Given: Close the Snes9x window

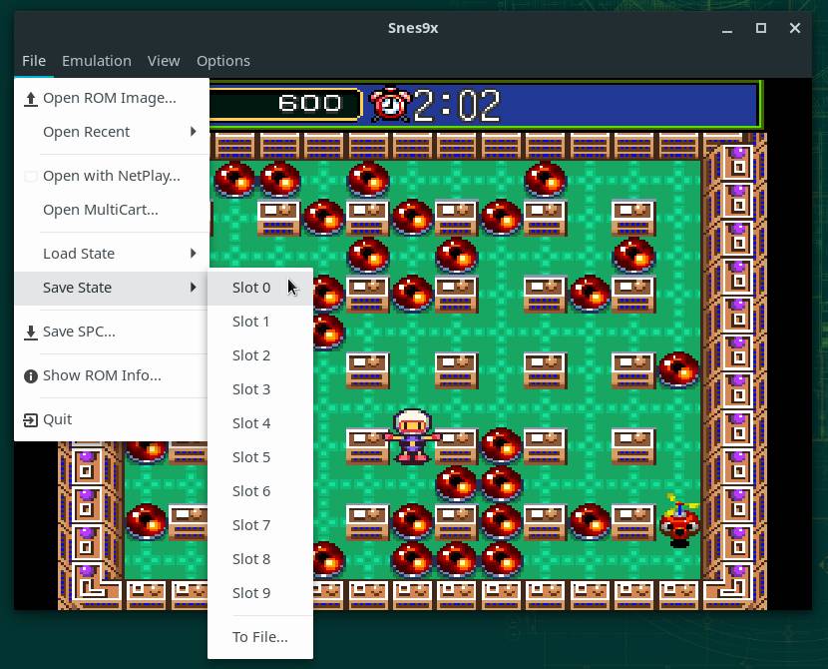Looking at the screenshot, I should 795,28.
